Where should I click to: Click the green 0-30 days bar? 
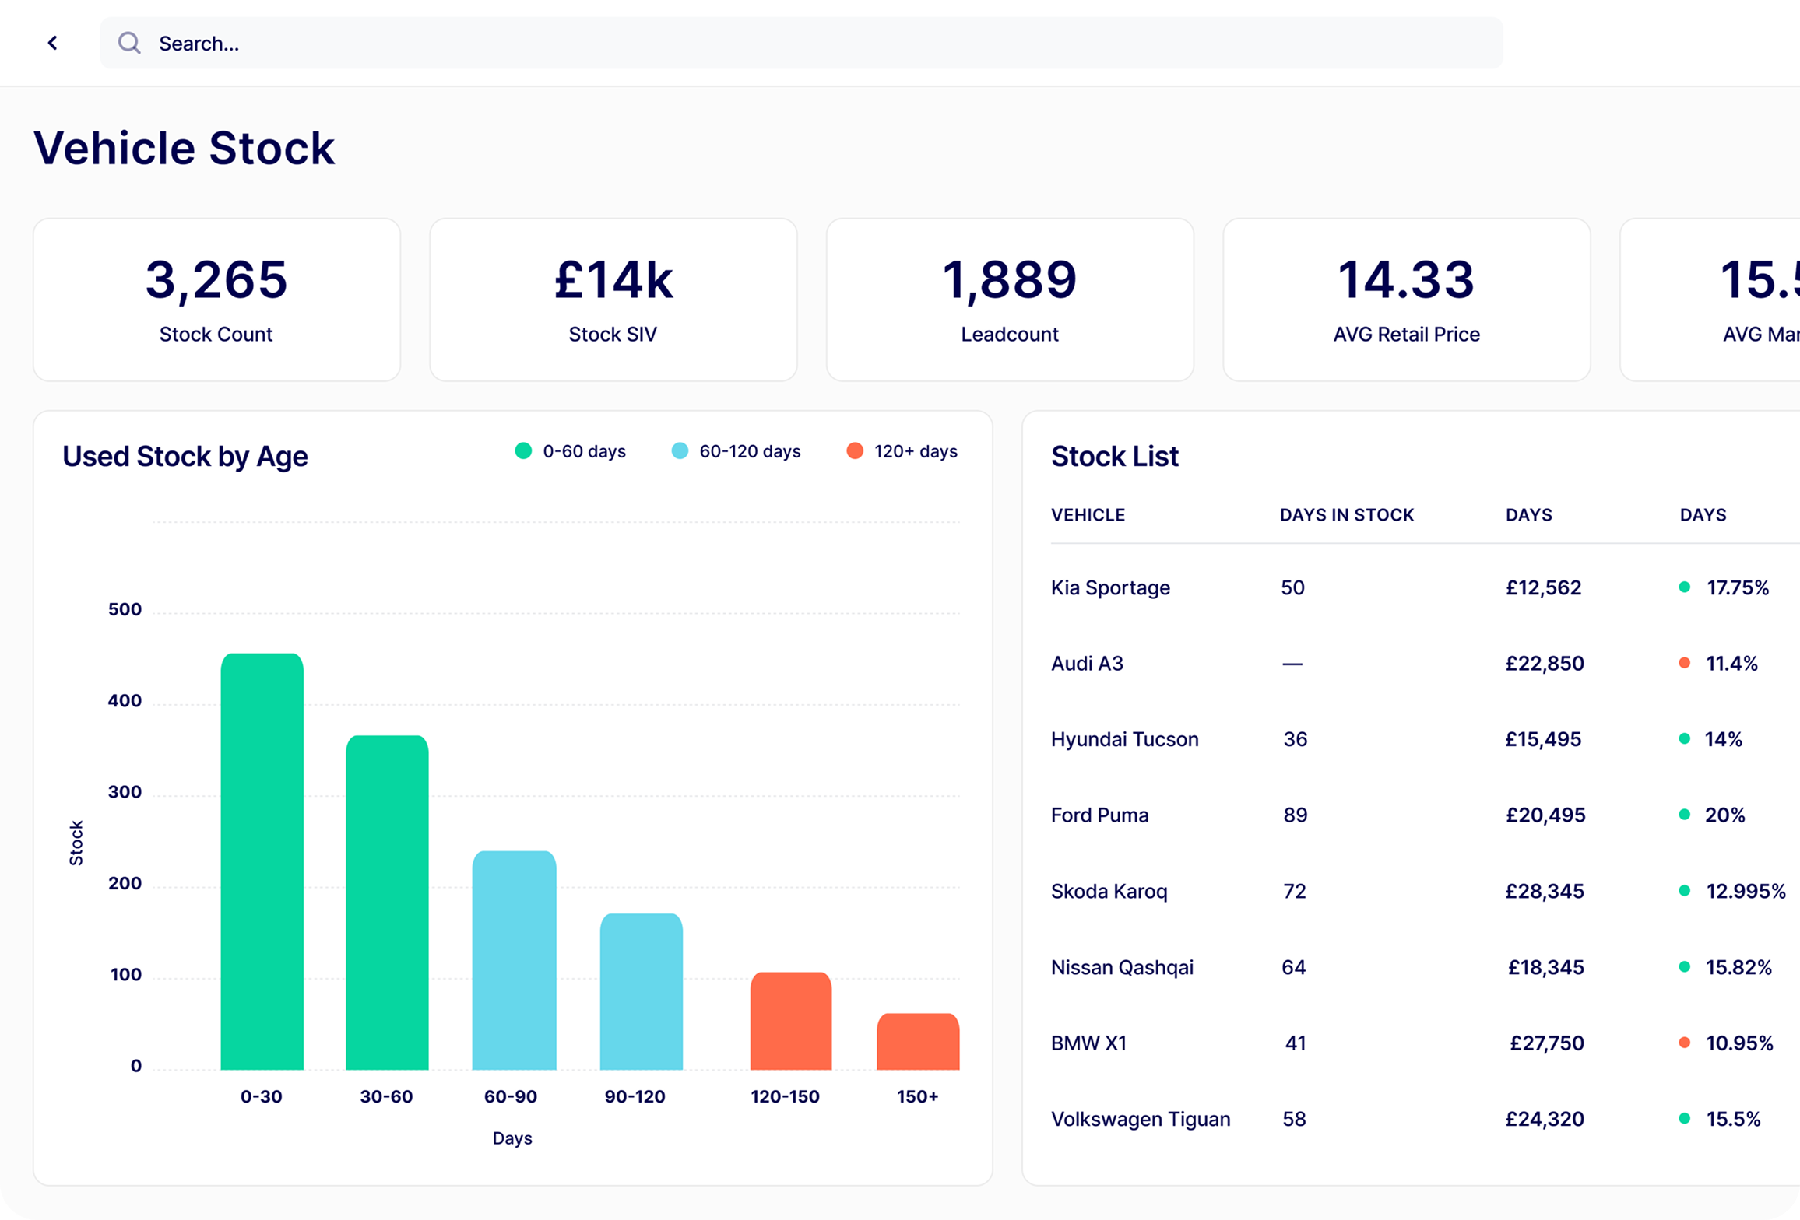[x=262, y=861]
